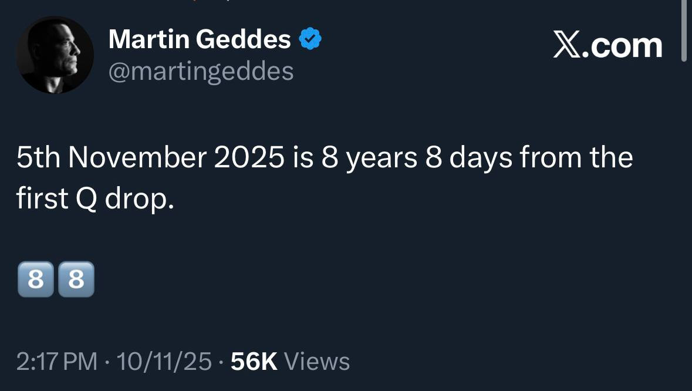Click the blue verified checkmark badge
Image resolution: width=692 pixels, height=391 pixels.
click(x=310, y=39)
